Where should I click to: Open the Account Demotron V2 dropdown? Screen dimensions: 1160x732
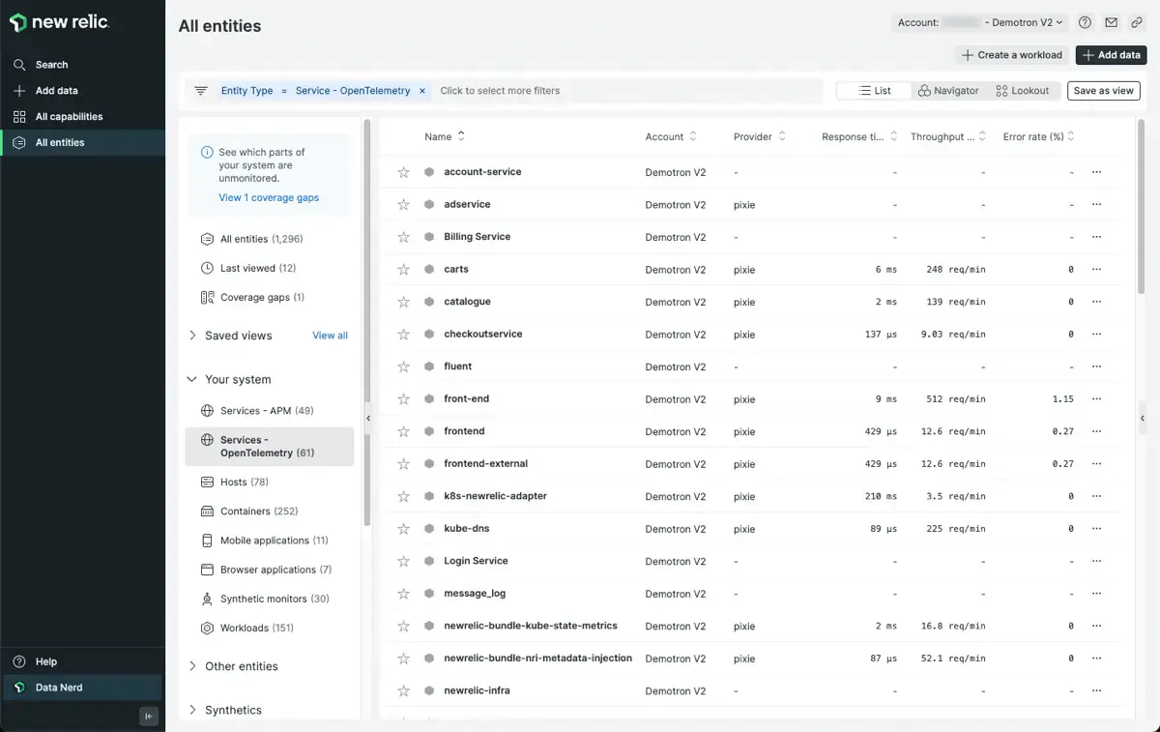pos(978,22)
